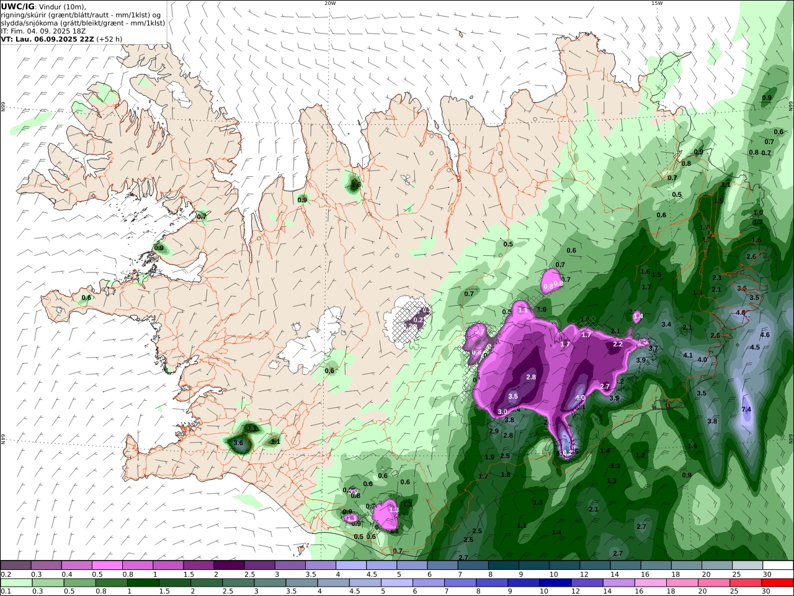Click the 2.9 map value label
Screen dimensions: 794x596
(x=494, y=431)
